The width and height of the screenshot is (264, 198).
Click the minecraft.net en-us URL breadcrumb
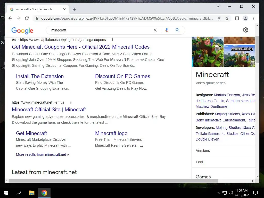click(x=38, y=102)
